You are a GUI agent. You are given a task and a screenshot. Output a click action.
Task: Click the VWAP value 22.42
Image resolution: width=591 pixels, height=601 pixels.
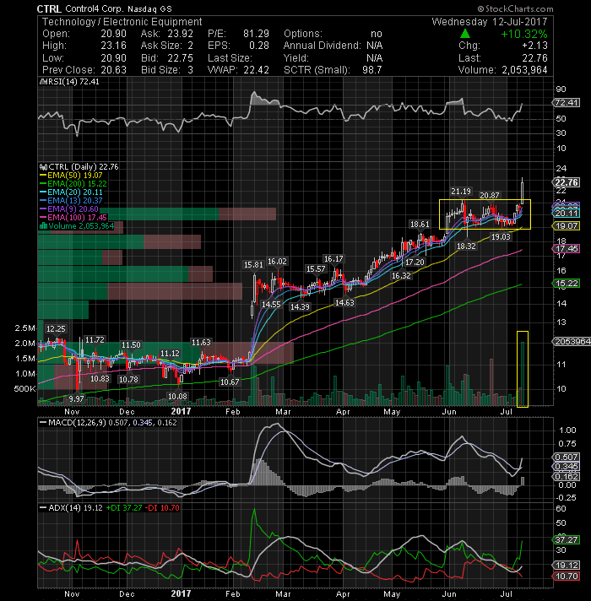coord(256,70)
